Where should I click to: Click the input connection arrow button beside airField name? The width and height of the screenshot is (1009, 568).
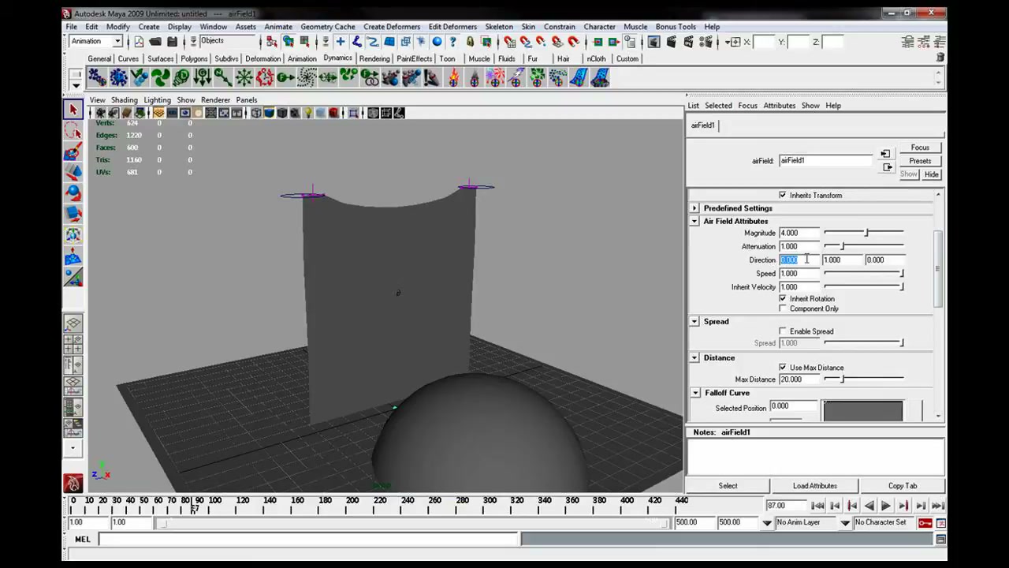coord(885,154)
